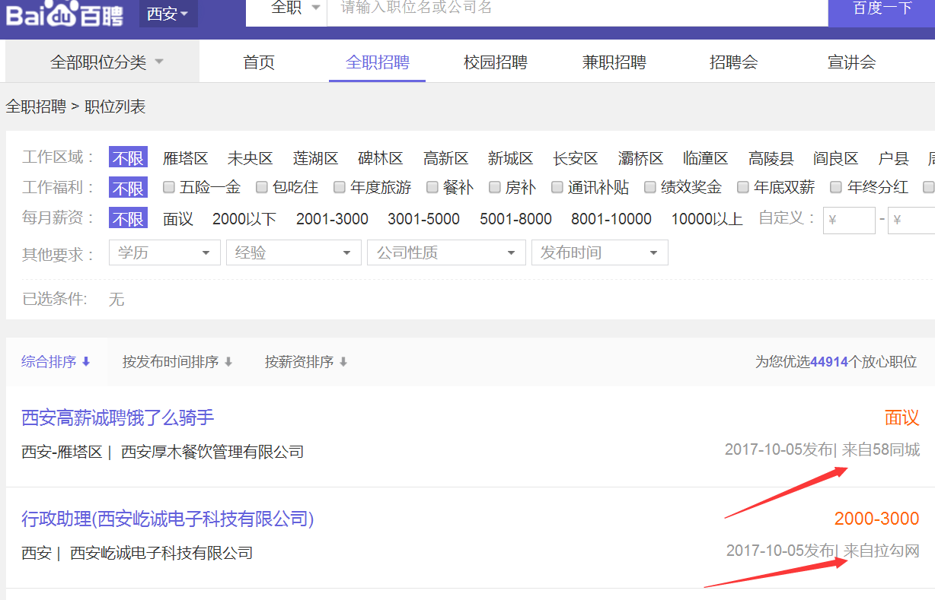Go to the 兼职招聘 tab
Viewport: 935px width, 600px height.
pyautogui.click(x=614, y=62)
